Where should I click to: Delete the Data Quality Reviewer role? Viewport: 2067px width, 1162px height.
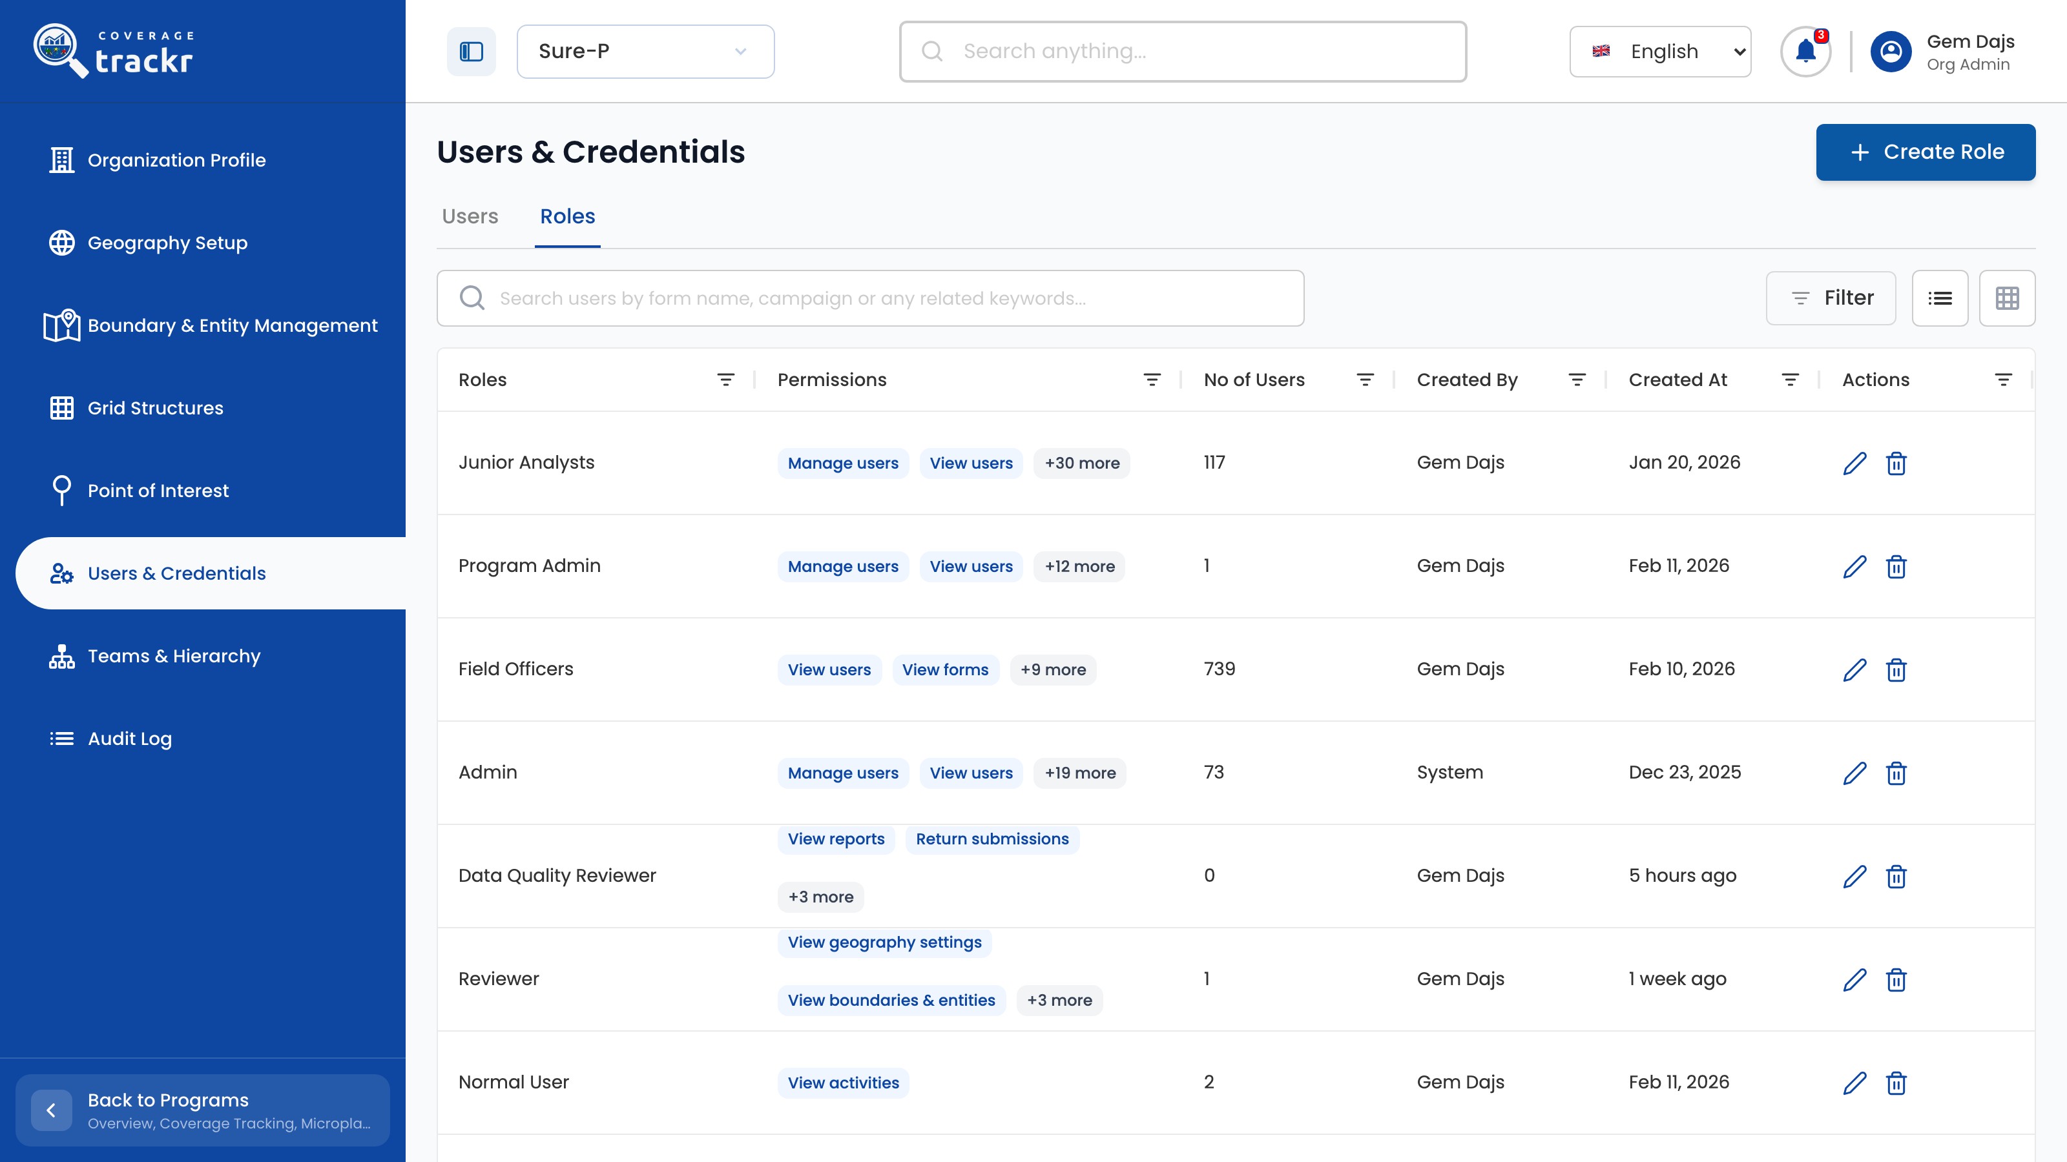[1896, 877]
